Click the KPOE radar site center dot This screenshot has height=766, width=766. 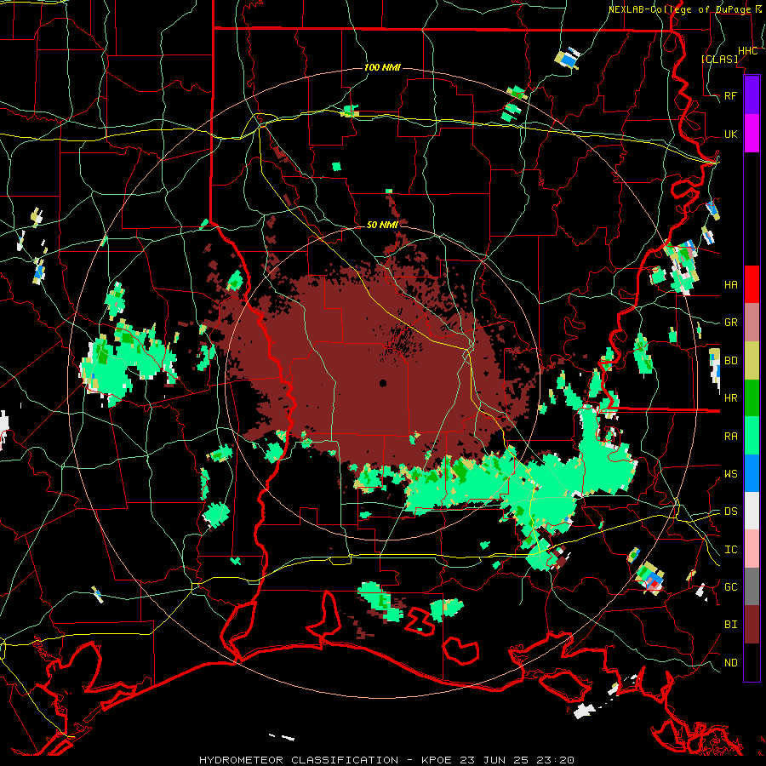click(x=383, y=383)
